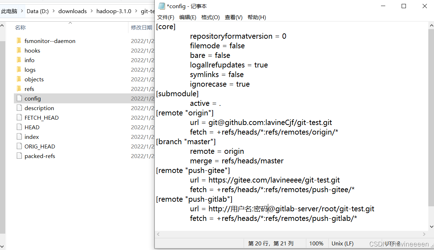434x250 pixels.
Task: Select the description file name
Action: point(39,108)
